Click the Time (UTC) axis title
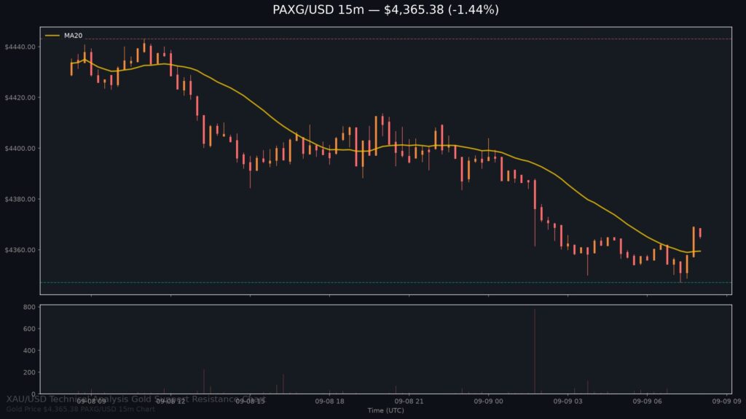The image size is (746, 419). 385,410
